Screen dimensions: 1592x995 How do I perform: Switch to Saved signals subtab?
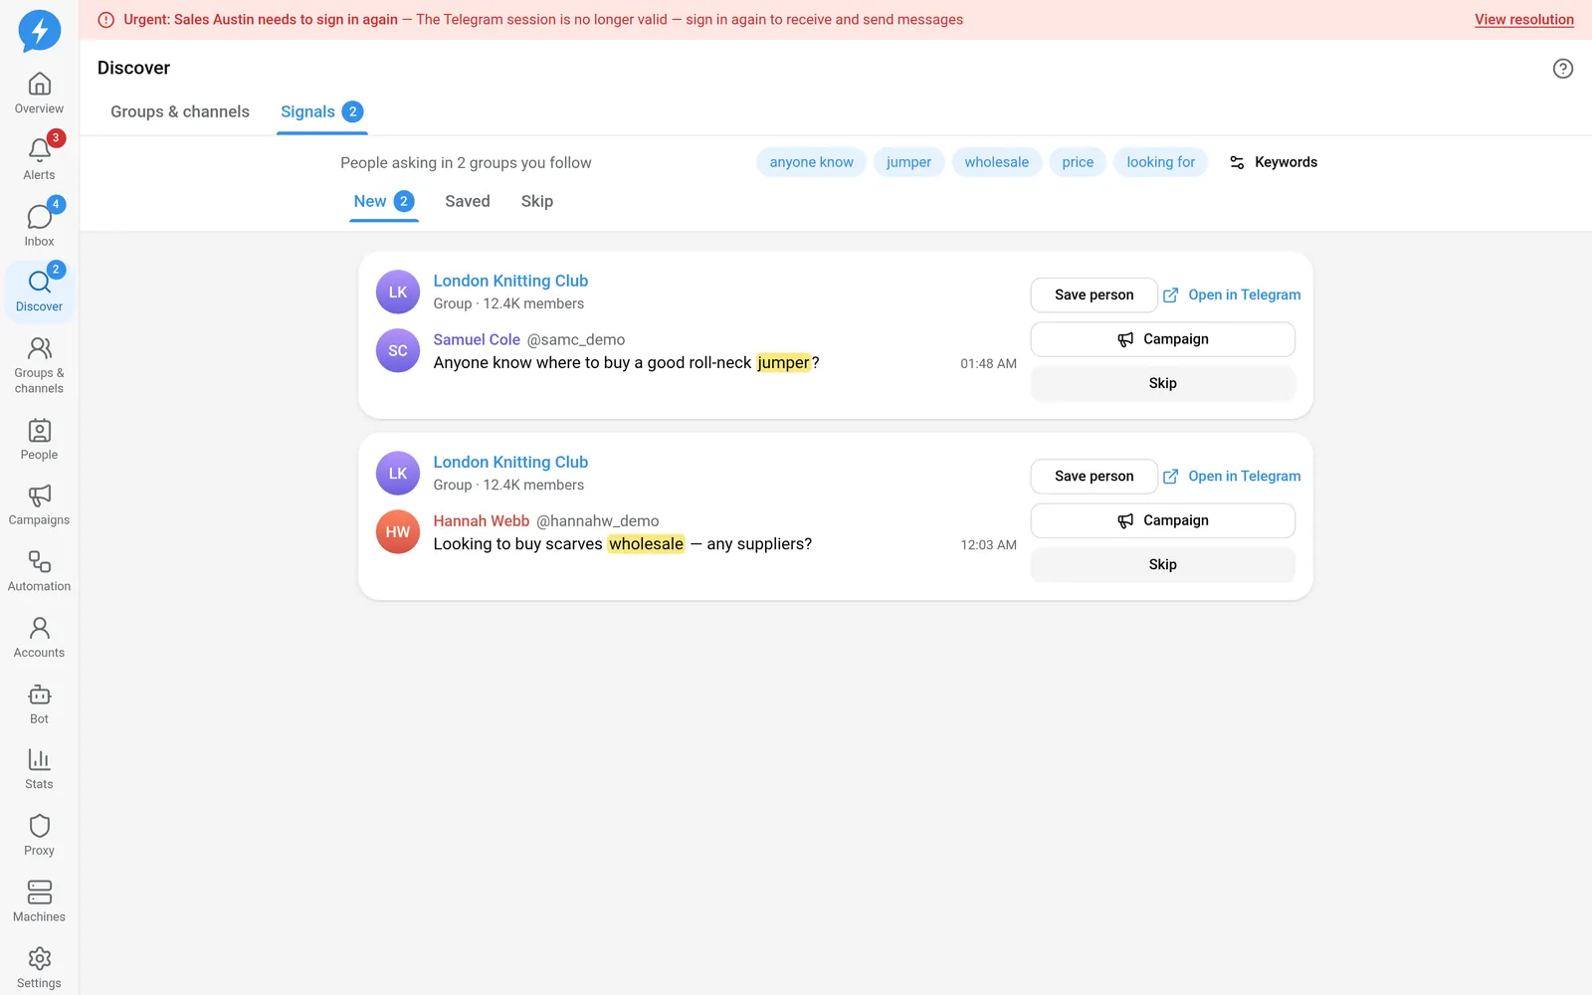point(468,201)
